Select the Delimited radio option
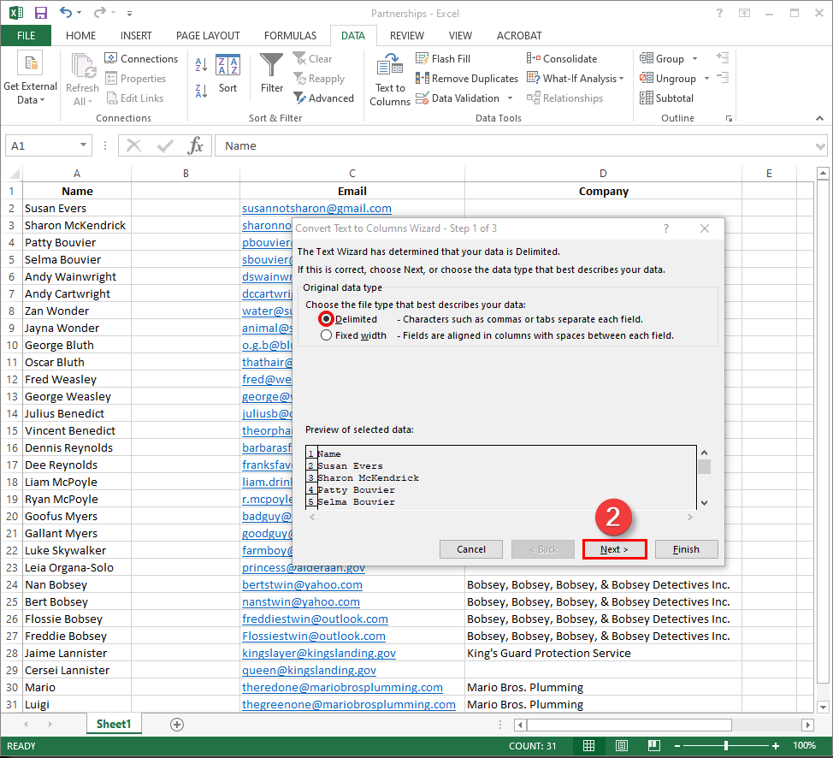The image size is (833, 758). point(326,319)
